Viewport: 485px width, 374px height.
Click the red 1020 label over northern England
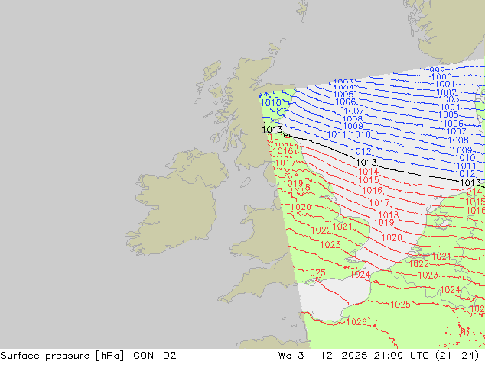(301, 207)
